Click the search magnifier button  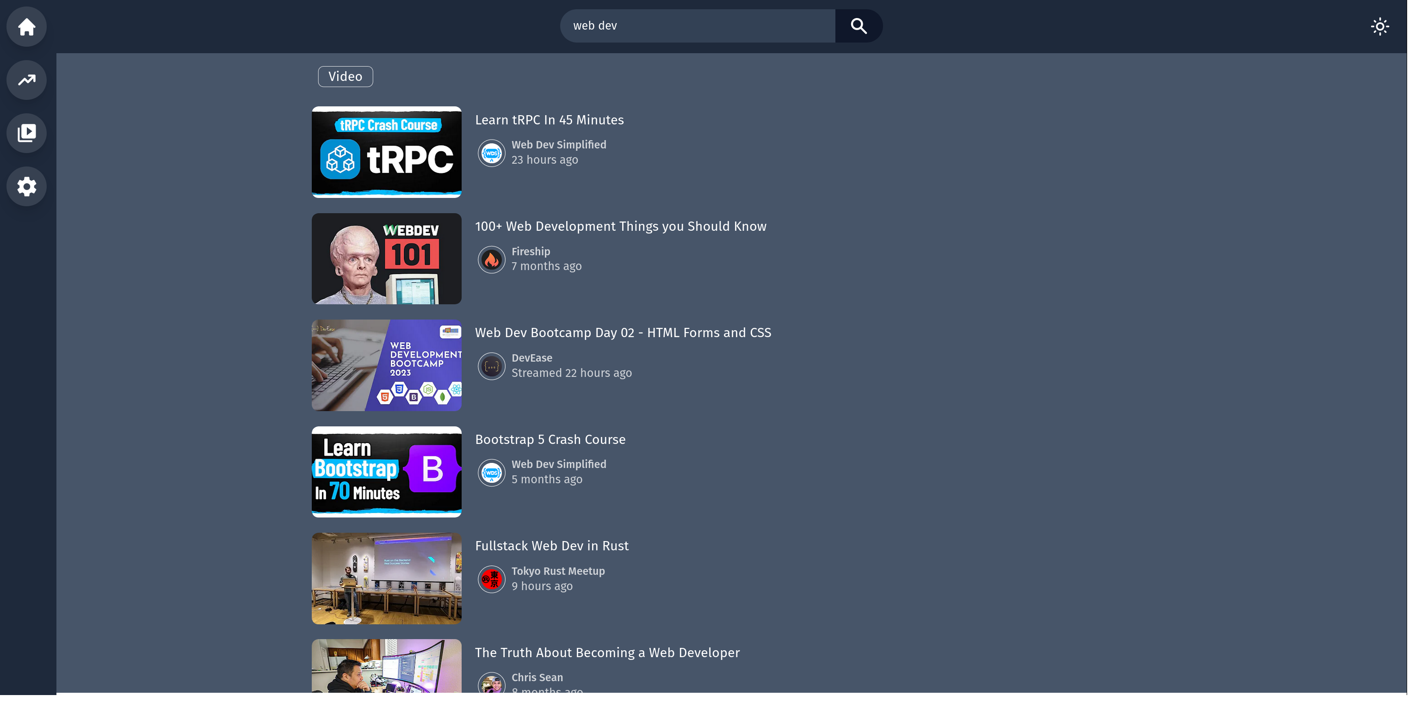coord(866,26)
